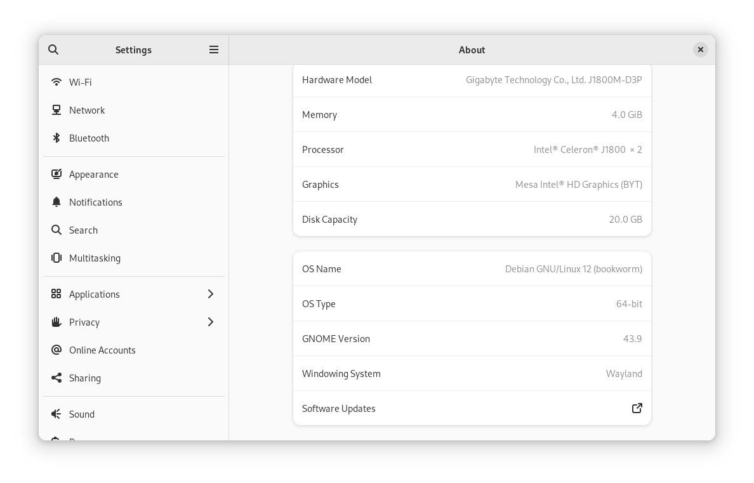Click the Processor label
The width and height of the screenshot is (754, 483).
coord(322,150)
